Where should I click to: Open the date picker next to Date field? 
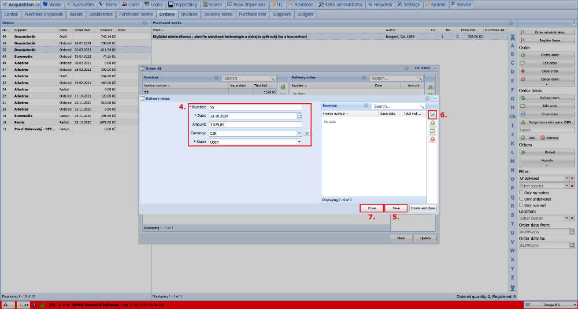point(299,116)
